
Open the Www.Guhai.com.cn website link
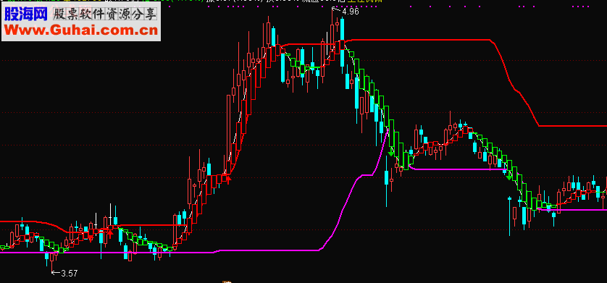point(81,30)
